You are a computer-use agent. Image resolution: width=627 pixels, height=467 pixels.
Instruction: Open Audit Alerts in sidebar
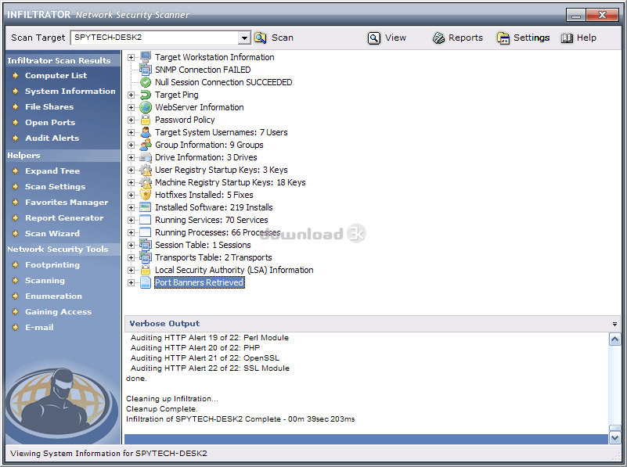(x=52, y=138)
